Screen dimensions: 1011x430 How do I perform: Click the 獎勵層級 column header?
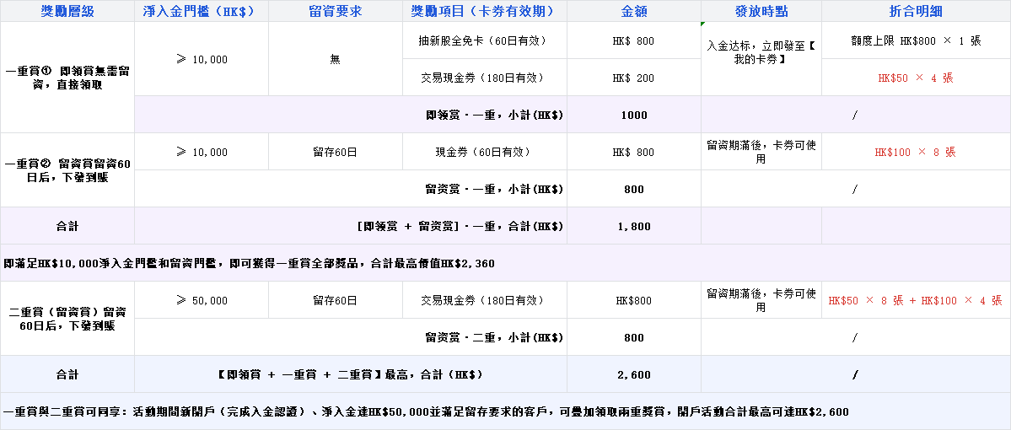tap(67, 11)
